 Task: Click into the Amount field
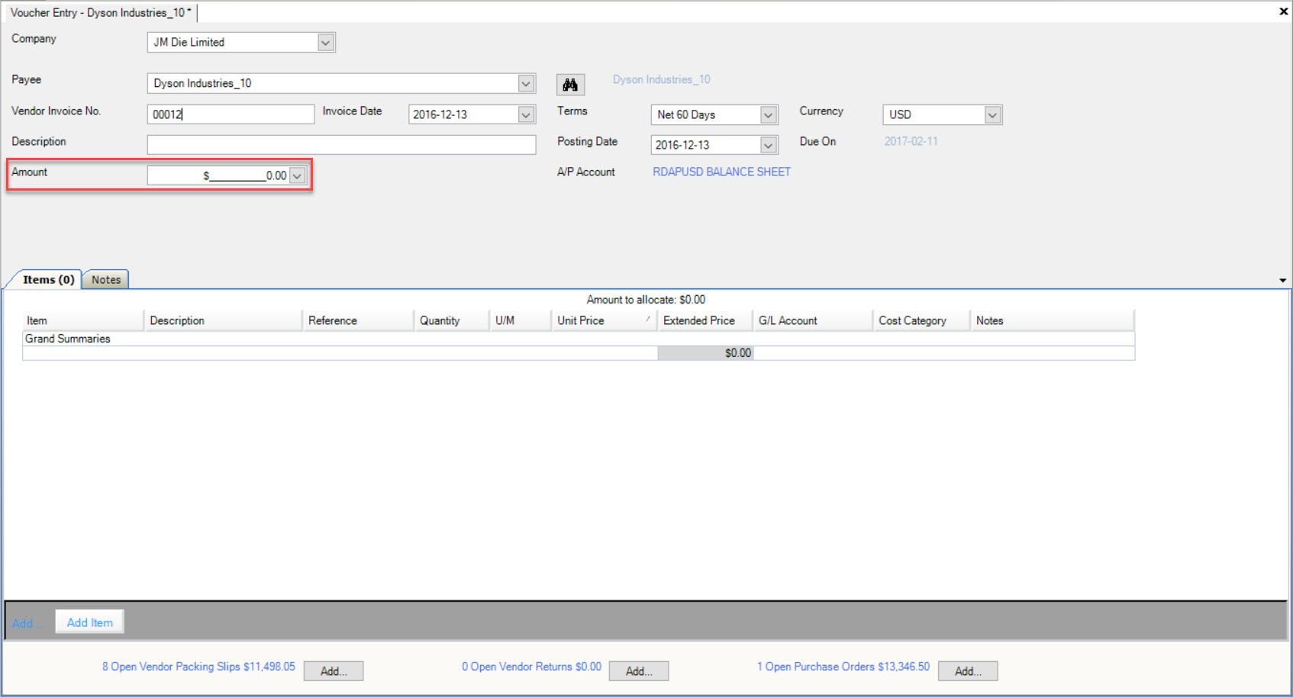click(x=218, y=175)
